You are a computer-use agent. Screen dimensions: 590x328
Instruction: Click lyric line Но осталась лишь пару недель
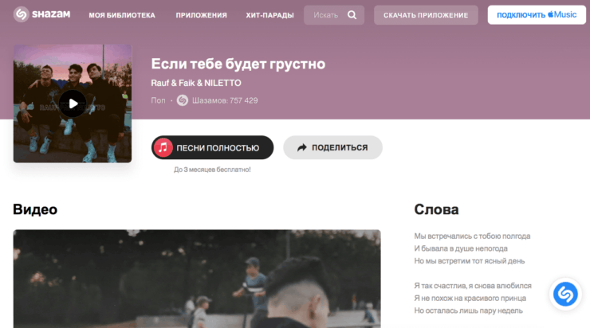pos(468,310)
